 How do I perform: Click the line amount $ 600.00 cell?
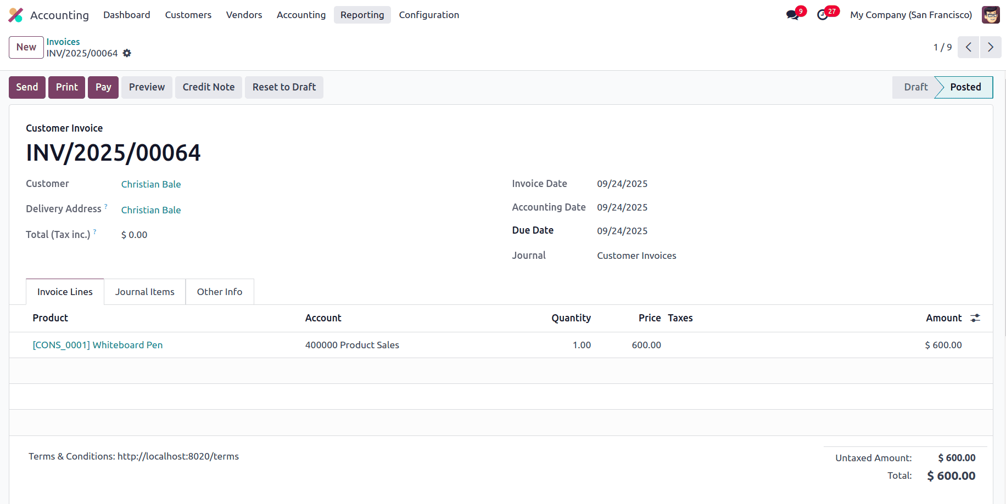click(943, 345)
